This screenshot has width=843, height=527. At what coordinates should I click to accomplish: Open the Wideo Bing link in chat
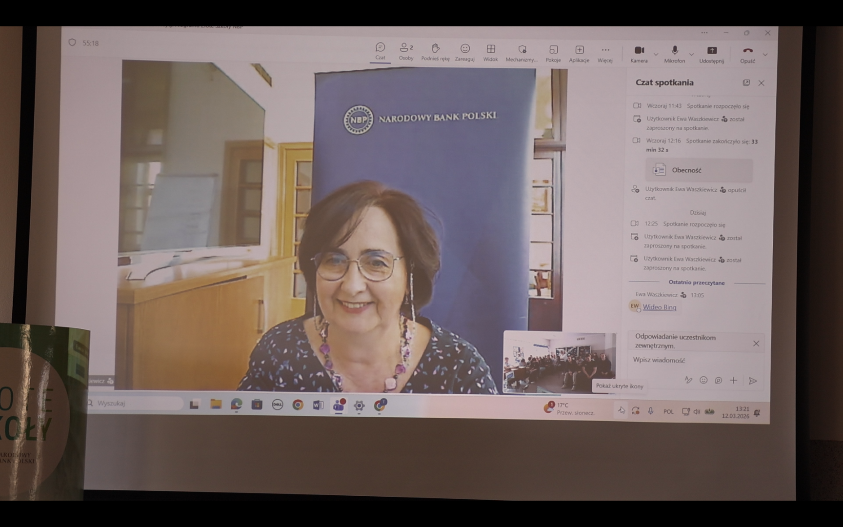659,307
